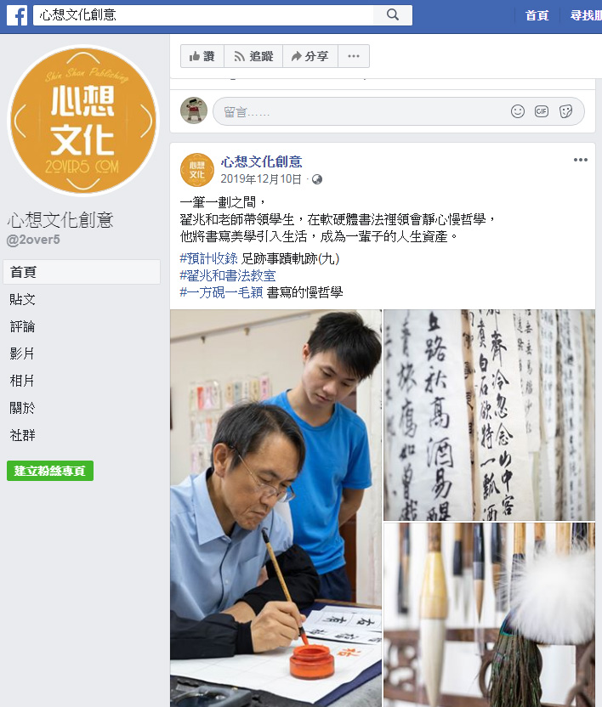Select 相片 in the sidebar
The height and width of the screenshot is (707, 602).
pyautogui.click(x=23, y=381)
